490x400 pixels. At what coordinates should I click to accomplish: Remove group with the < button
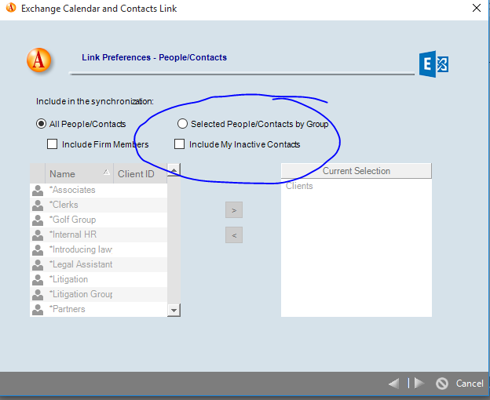234,235
